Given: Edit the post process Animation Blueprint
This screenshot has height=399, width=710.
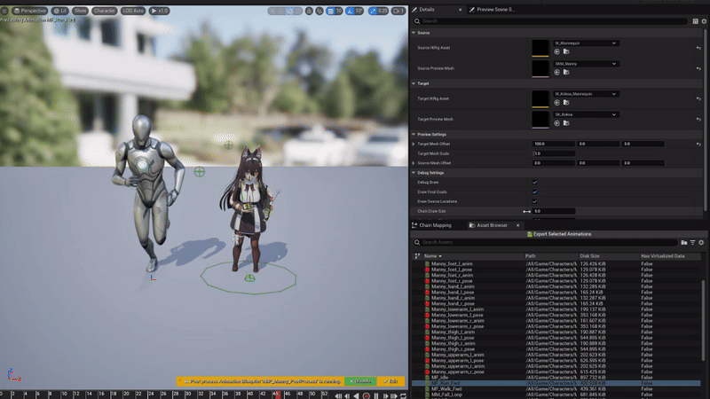Looking at the screenshot, I should [390, 382].
